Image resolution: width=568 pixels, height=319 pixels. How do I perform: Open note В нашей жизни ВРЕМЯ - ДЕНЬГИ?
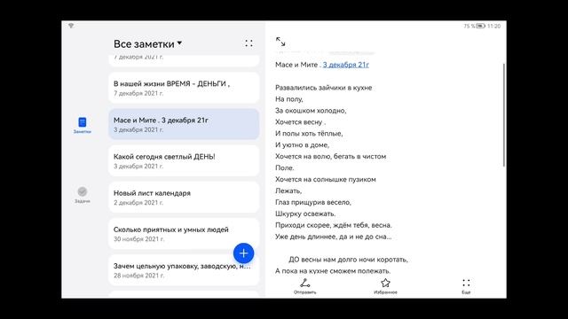[184, 88]
